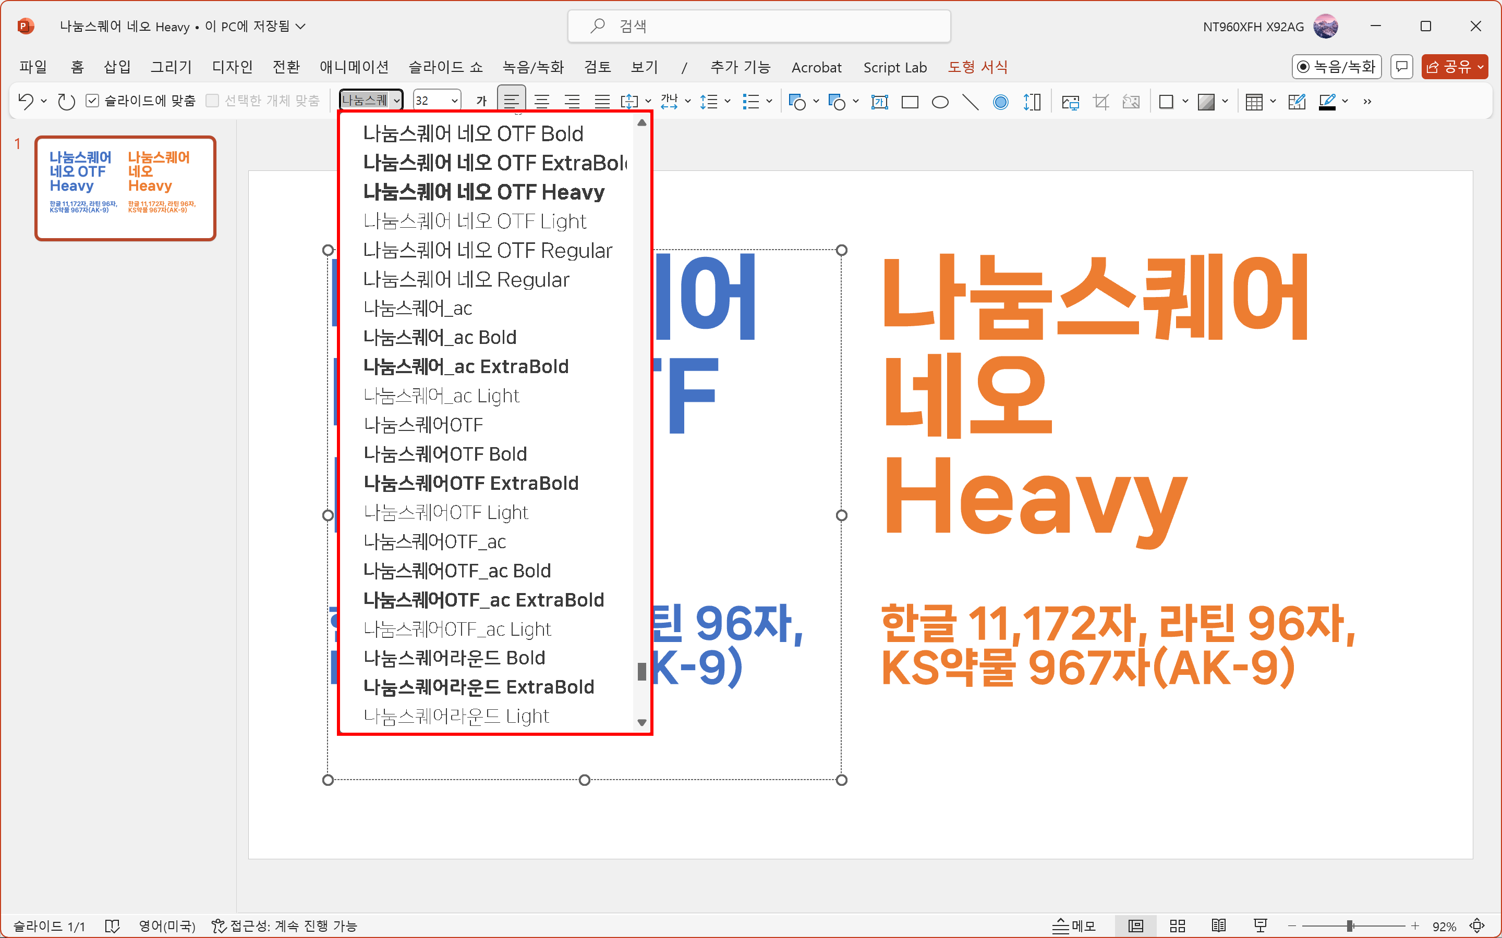Click the zoom slider handle in status bar

1349,925
